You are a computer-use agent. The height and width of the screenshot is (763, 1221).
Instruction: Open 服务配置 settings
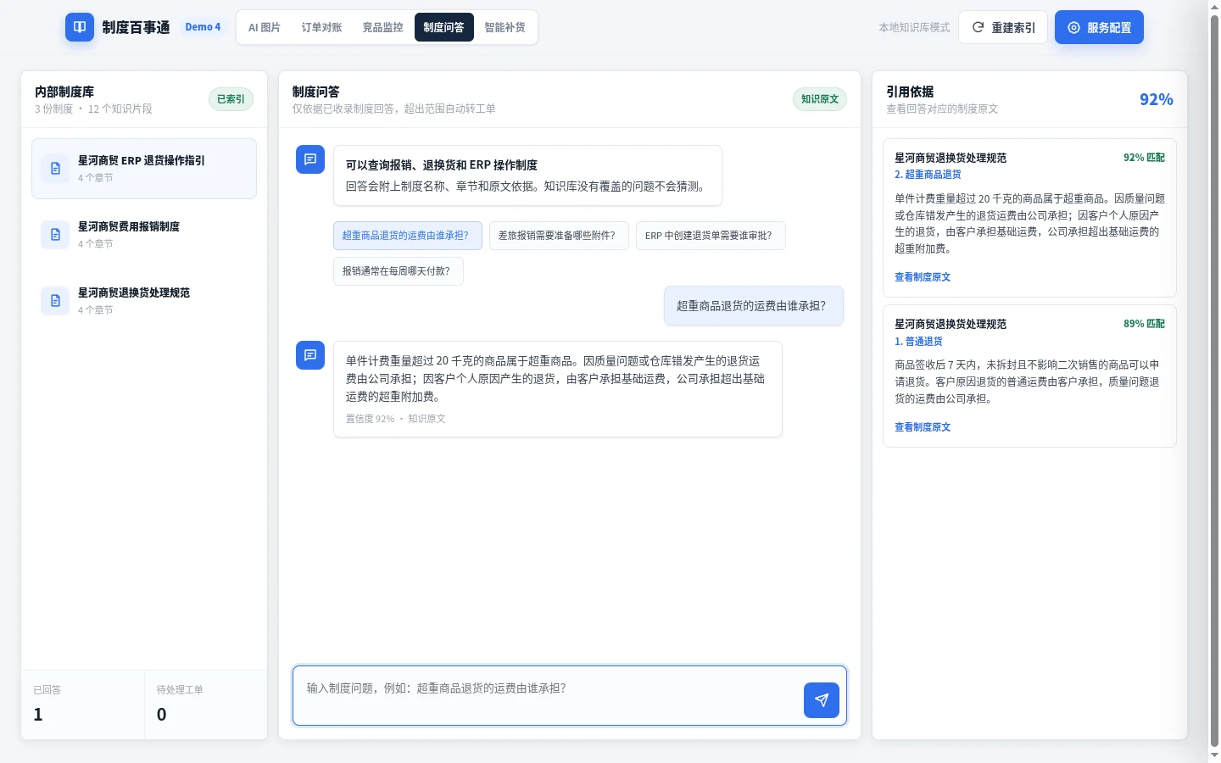tap(1099, 27)
